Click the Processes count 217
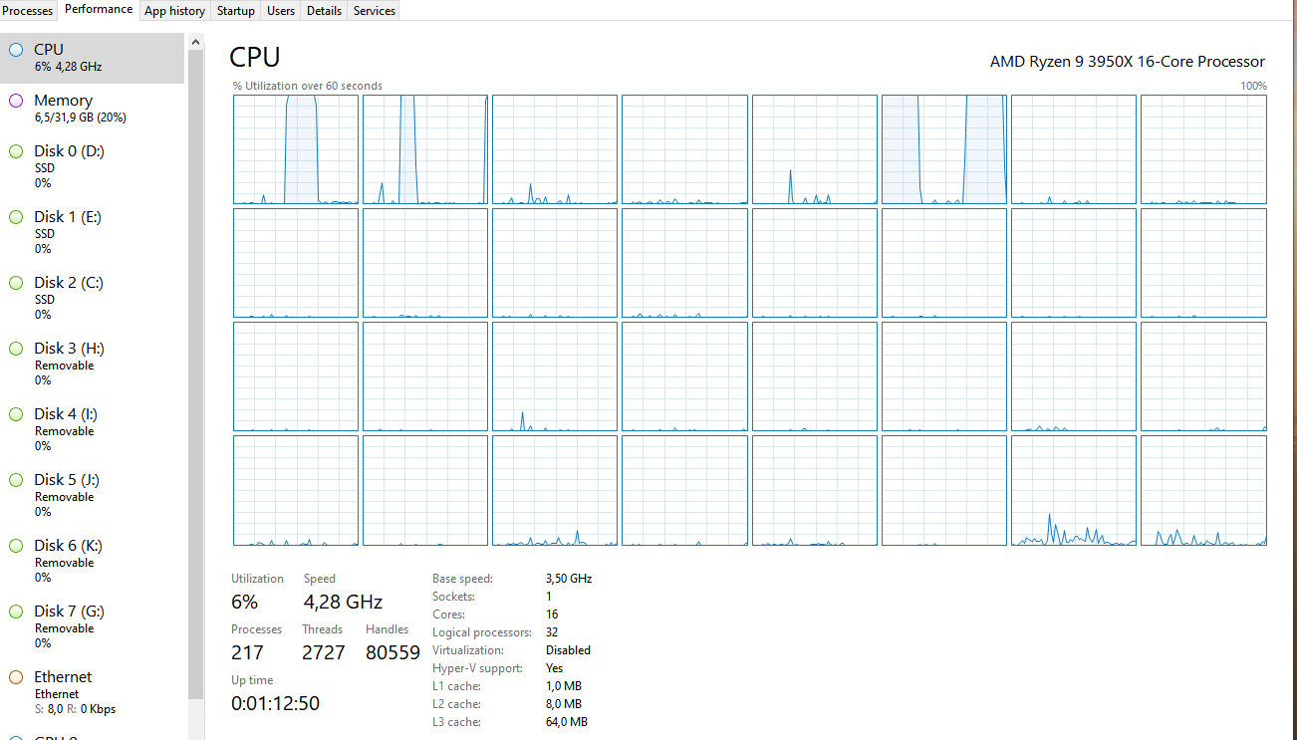The height and width of the screenshot is (740, 1297). (247, 652)
